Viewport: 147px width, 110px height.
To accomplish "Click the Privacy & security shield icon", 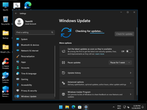I will click(x=18, y=91).
